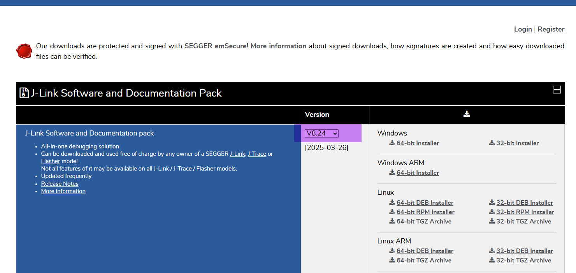Image resolution: width=576 pixels, height=273 pixels.
Task: Click the download icon for Linux 64-bit TGZ Archive
Action: 392,221
